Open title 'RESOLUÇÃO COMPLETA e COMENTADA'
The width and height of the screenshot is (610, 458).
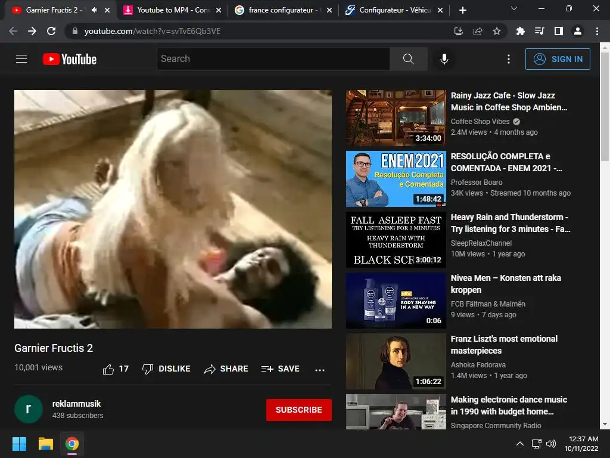pos(506,162)
